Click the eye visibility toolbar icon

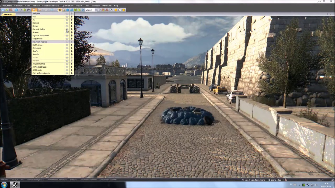[46, 10]
